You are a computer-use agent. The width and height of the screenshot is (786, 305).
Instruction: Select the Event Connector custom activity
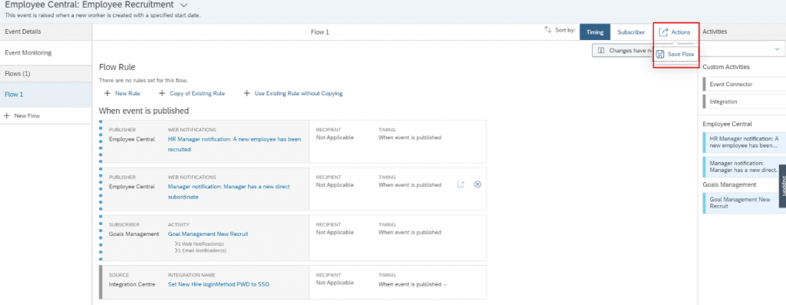click(745, 85)
